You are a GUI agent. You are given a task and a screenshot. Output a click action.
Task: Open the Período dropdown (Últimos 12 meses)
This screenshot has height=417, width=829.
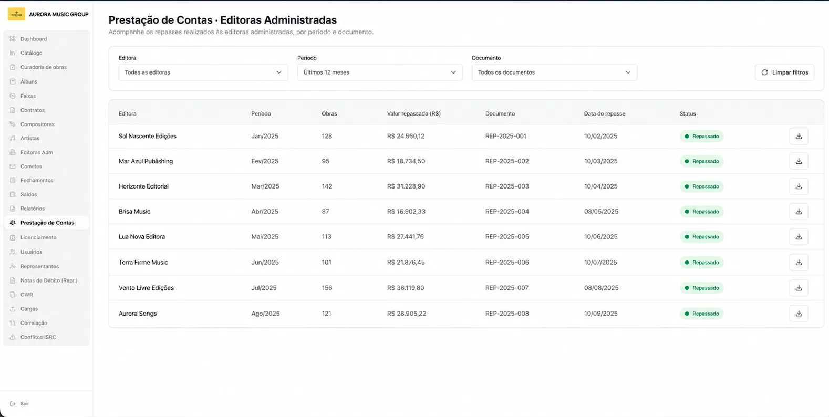tap(380, 72)
